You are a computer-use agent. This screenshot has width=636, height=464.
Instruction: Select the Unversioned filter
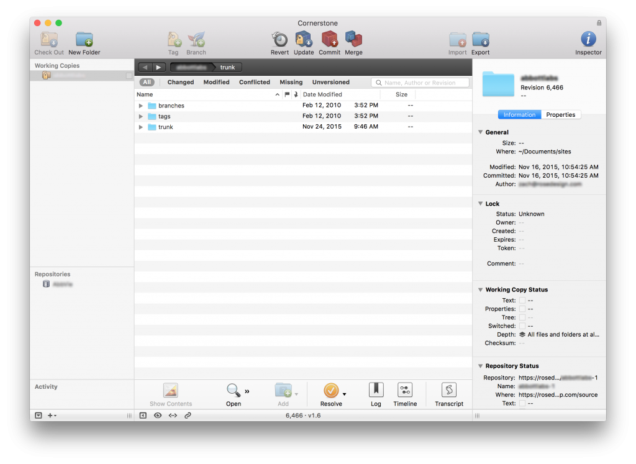click(x=330, y=83)
